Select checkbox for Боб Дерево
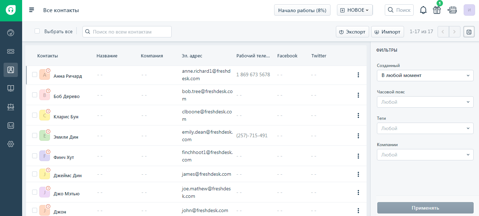This screenshot has height=216, width=479. (x=35, y=95)
